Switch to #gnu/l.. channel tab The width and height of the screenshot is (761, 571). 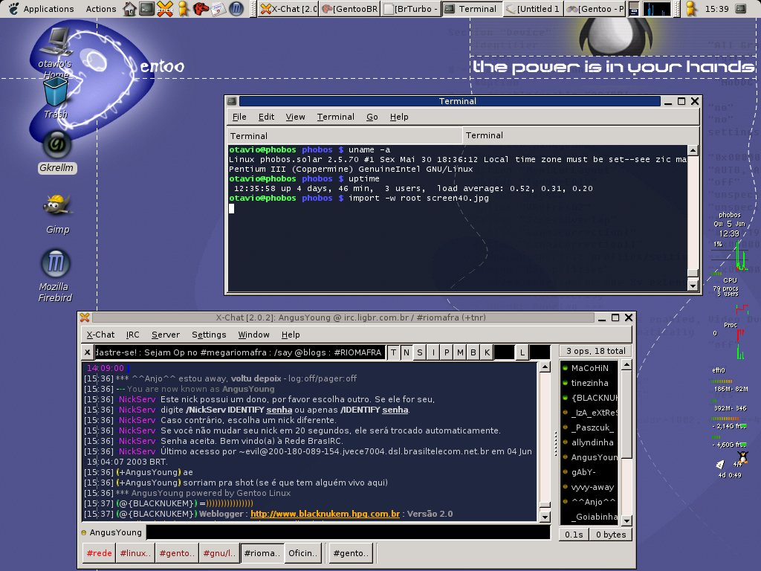[219, 553]
